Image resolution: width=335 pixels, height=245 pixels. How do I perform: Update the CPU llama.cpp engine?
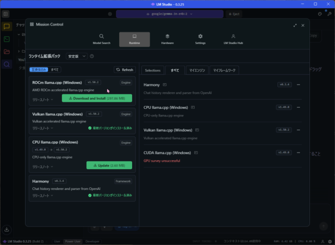coord(109,166)
